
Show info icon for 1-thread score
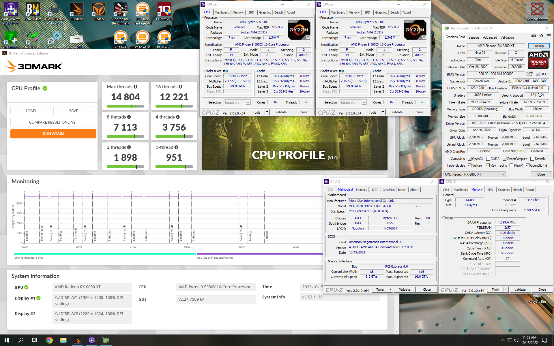[x=176, y=147]
